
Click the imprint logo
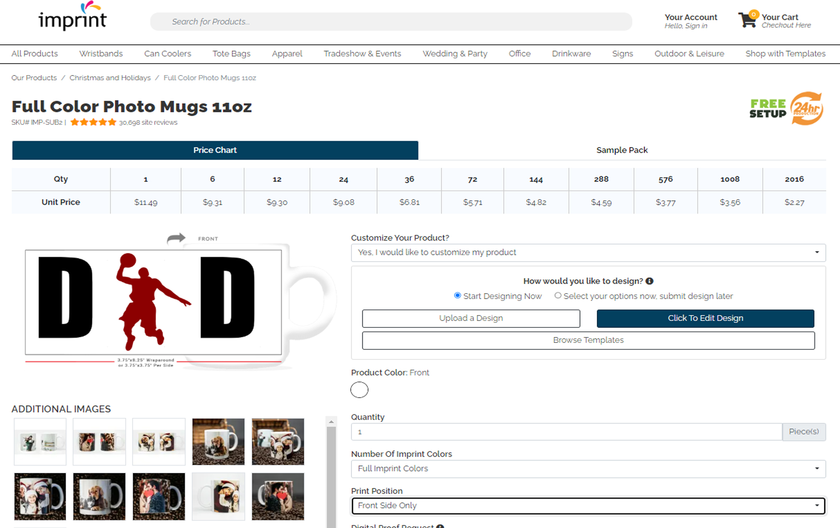[72, 18]
